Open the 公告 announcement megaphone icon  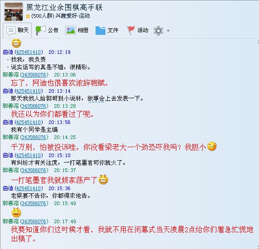pos(41,30)
